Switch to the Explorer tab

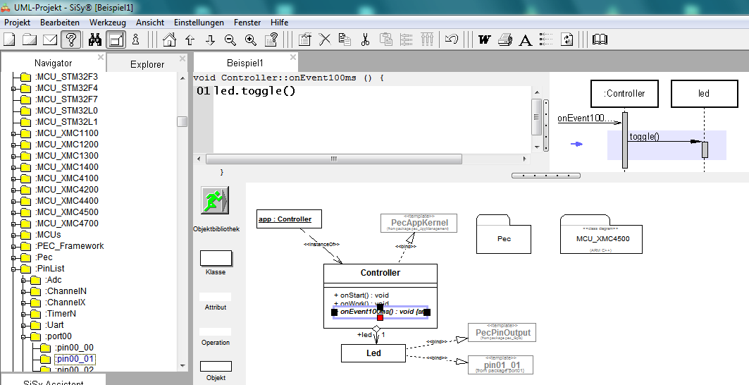[x=147, y=64]
